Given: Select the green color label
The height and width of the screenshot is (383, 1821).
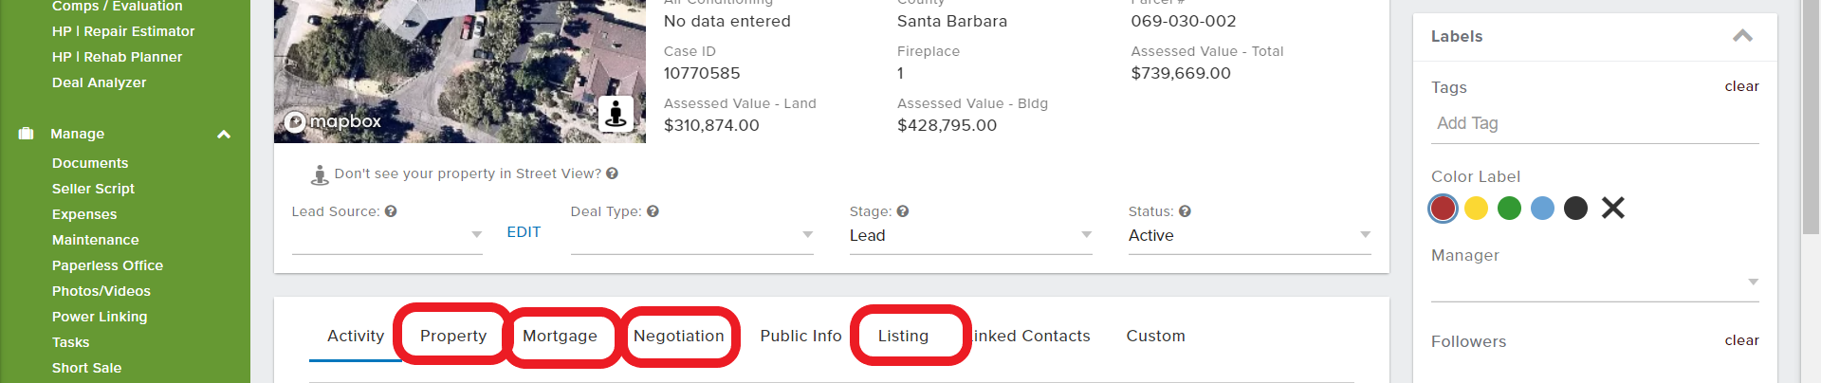Looking at the screenshot, I should 1509,208.
